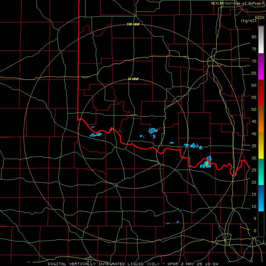Image resolution: width=266 pixels, height=266 pixels.
Task: Click the [kg/m2] units label
Action: click(249, 21)
